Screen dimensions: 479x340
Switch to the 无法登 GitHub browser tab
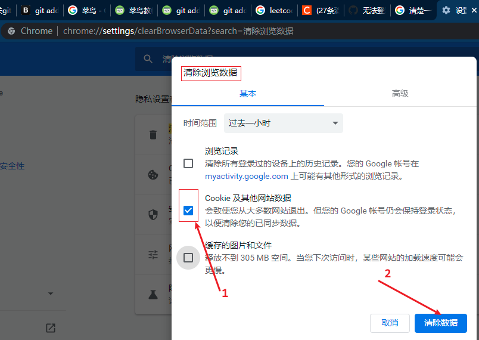click(x=368, y=10)
